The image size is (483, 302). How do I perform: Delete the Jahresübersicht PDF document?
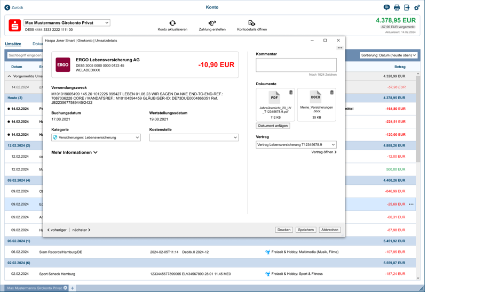click(291, 92)
